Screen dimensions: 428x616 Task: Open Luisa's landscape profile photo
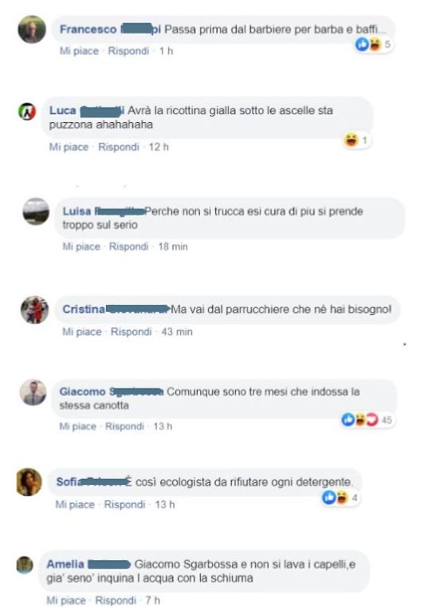pyautogui.click(x=36, y=211)
